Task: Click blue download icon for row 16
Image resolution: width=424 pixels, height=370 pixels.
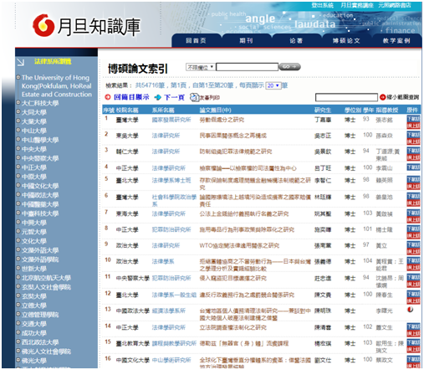Action: (x=413, y=359)
